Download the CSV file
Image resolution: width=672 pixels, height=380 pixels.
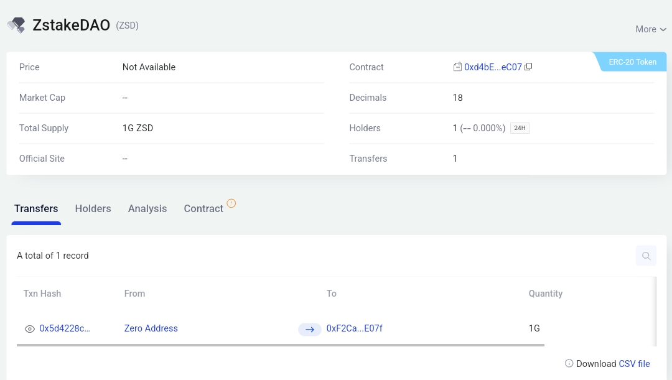pyautogui.click(x=634, y=364)
